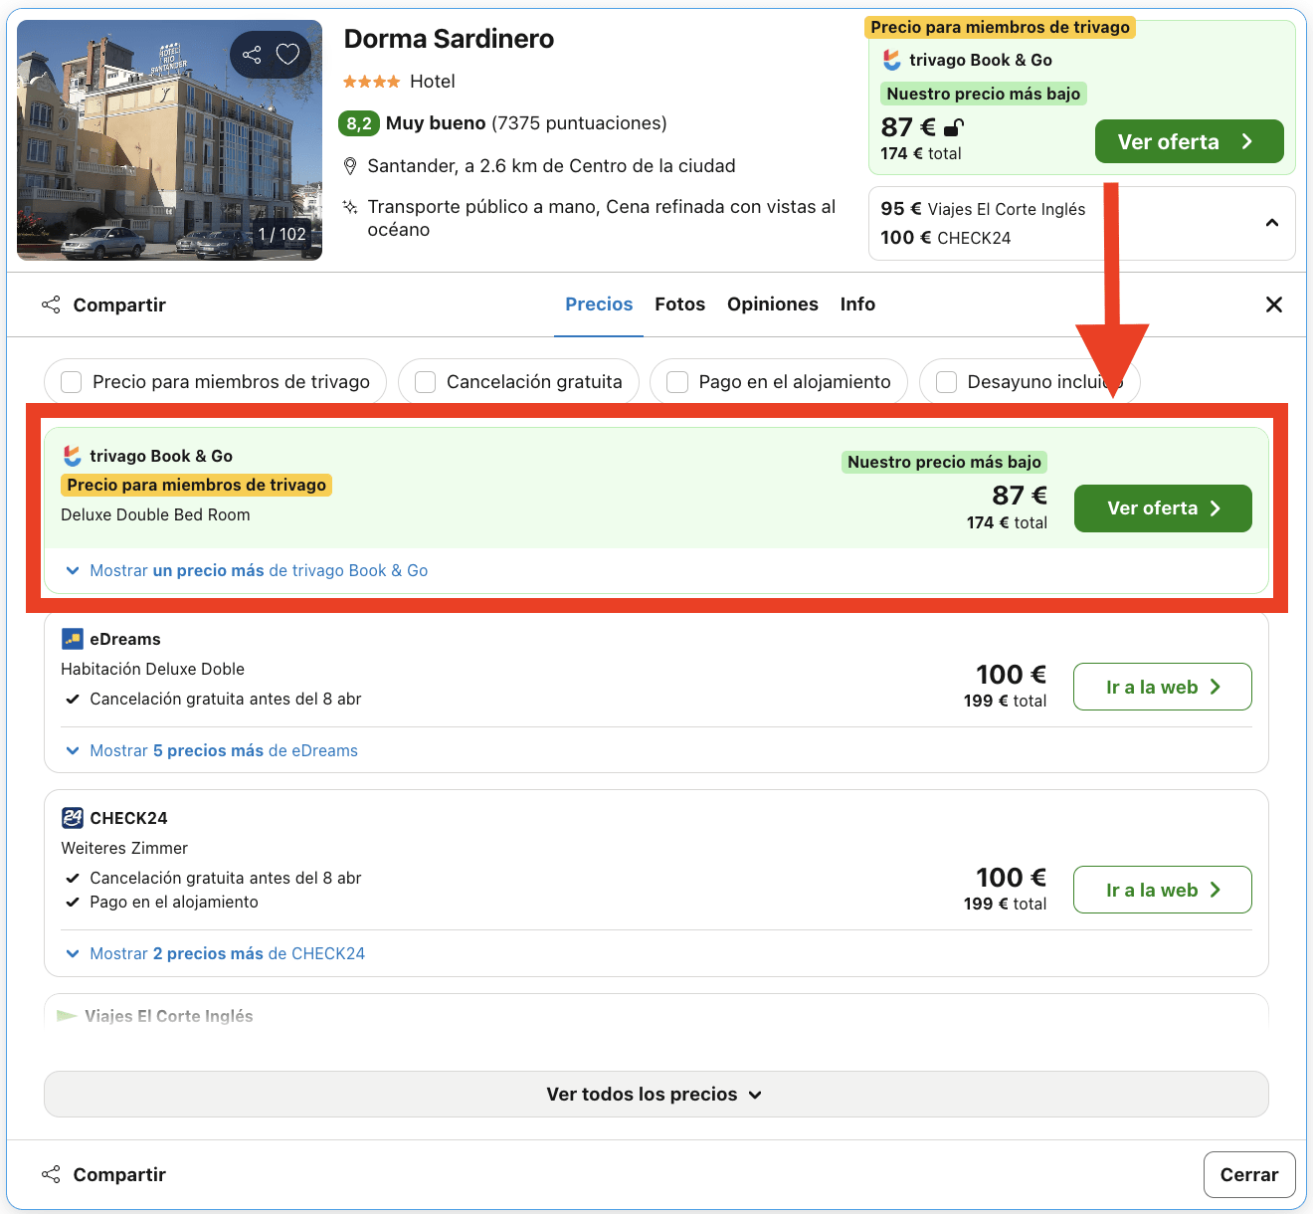
Task: Click the eDreams logo icon
Action: 71,638
